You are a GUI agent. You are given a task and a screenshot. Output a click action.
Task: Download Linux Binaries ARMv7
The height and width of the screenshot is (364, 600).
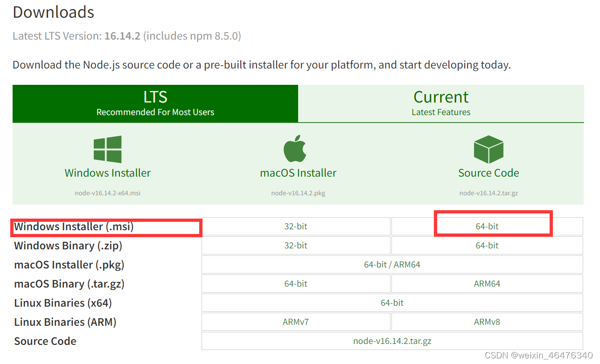pos(296,322)
